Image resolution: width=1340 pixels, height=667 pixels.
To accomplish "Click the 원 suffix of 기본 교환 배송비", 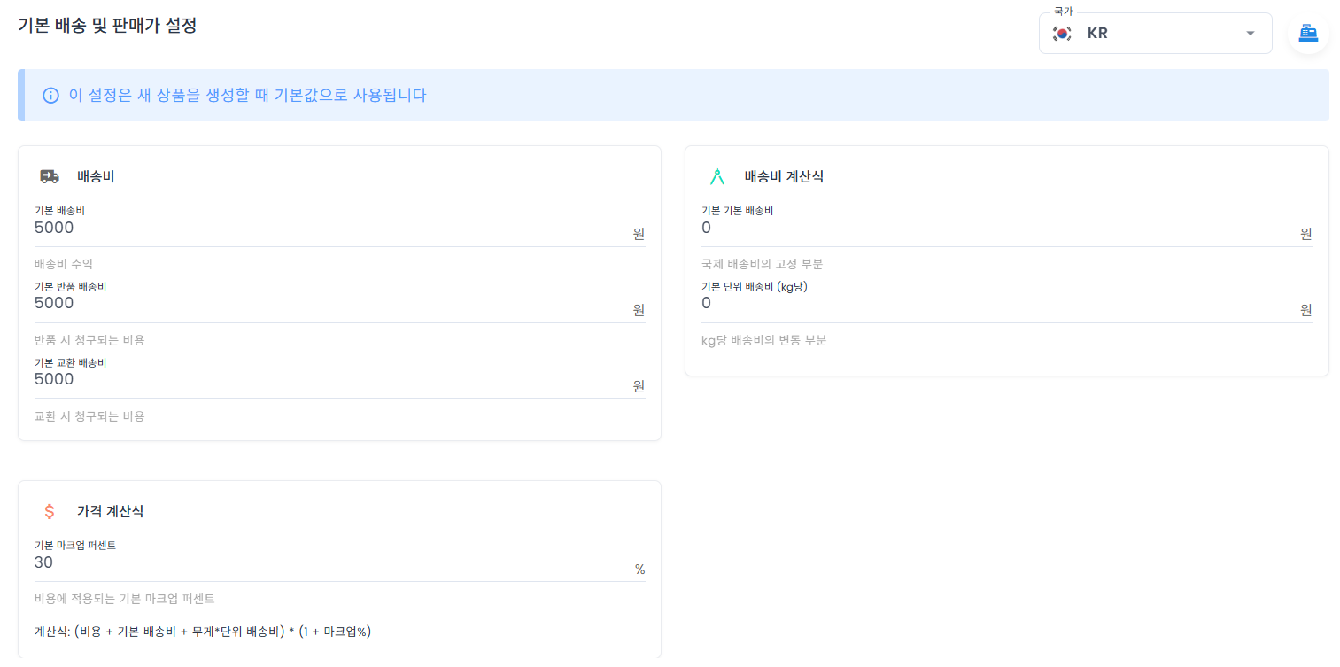I will (x=639, y=385).
